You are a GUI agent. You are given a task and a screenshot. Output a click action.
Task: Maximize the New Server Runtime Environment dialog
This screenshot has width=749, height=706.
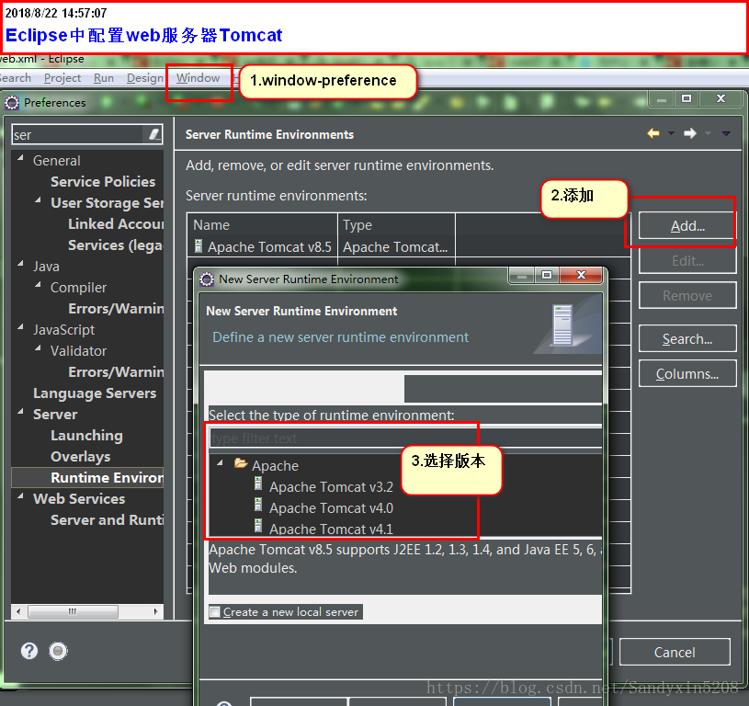tap(547, 275)
